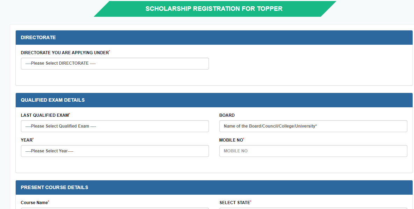
Task: Select the Scholarship Registration for Topper banner
Action: (x=215, y=9)
